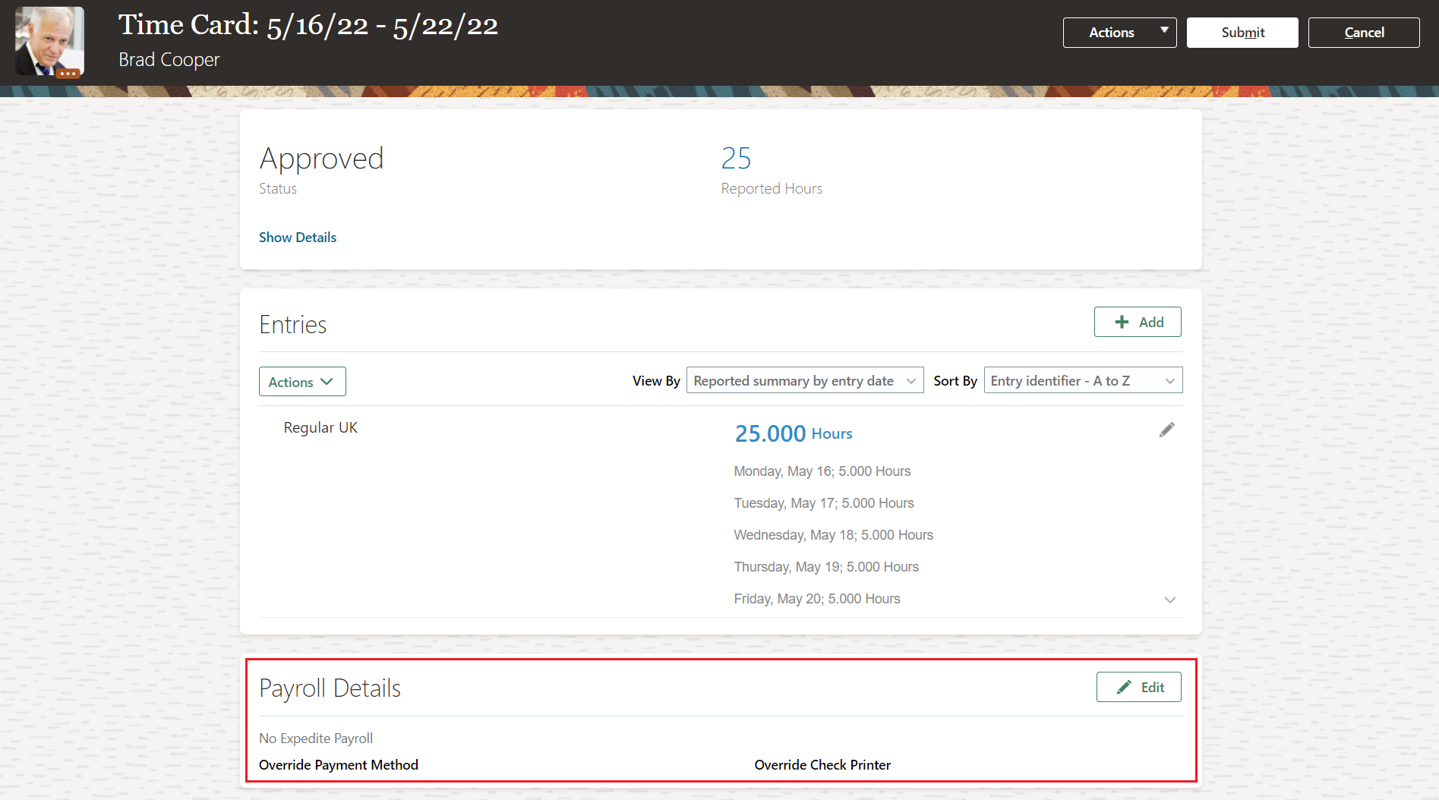The height and width of the screenshot is (800, 1439).
Task: Open the header Actions menu
Action: (1111, 32)
